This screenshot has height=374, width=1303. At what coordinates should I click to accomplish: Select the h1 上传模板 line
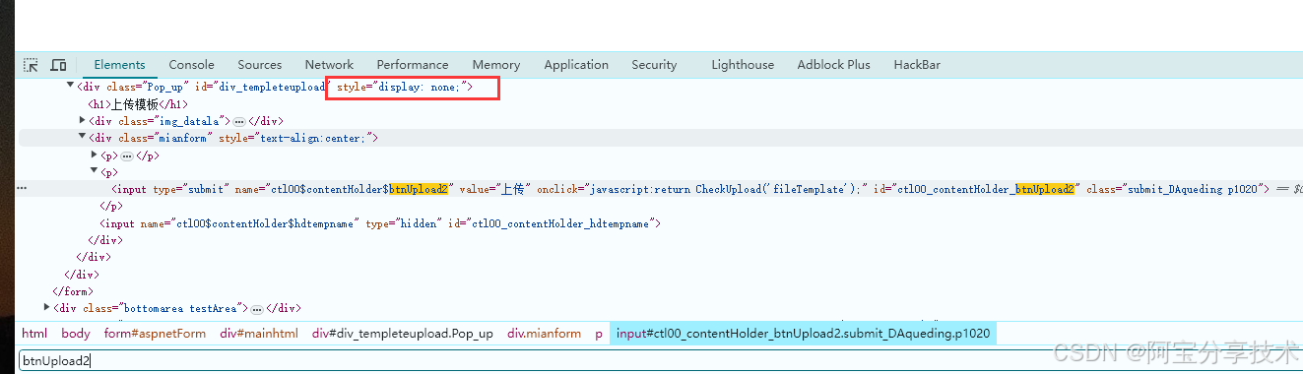[138, 103]
